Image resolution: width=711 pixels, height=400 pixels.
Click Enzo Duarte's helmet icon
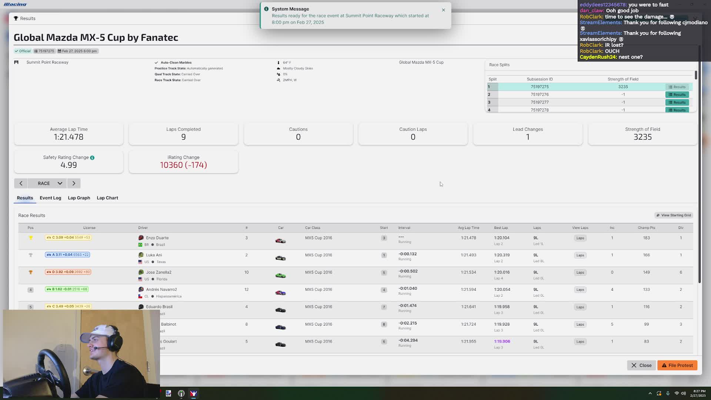pyautogui.click(x=141, y=238)
